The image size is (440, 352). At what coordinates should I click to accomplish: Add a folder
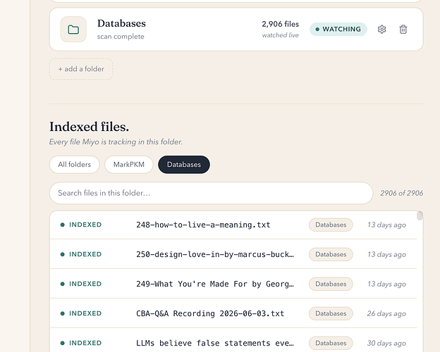(x=81, y=69)
